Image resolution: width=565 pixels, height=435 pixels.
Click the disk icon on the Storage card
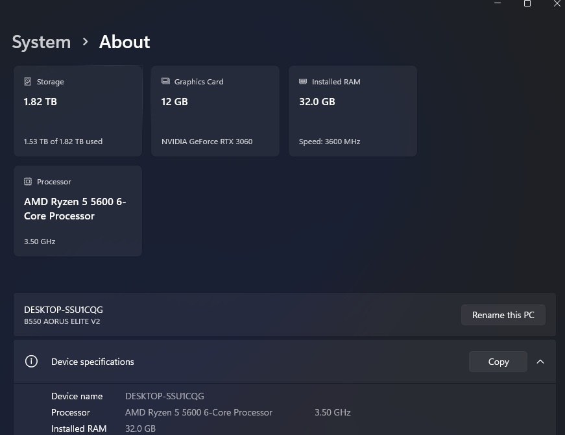27,81
